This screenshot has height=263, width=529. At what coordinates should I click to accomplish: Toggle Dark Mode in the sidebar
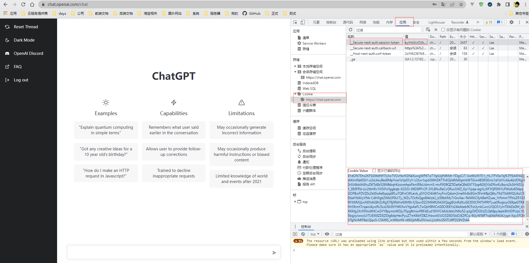pos(24,40)
